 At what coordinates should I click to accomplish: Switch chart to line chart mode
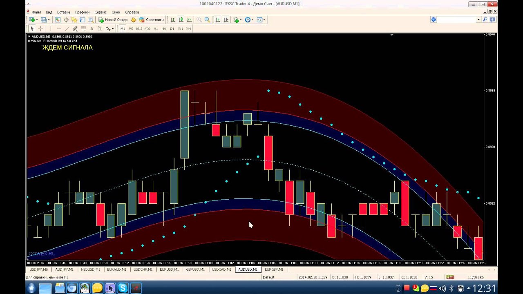[189, 20]
